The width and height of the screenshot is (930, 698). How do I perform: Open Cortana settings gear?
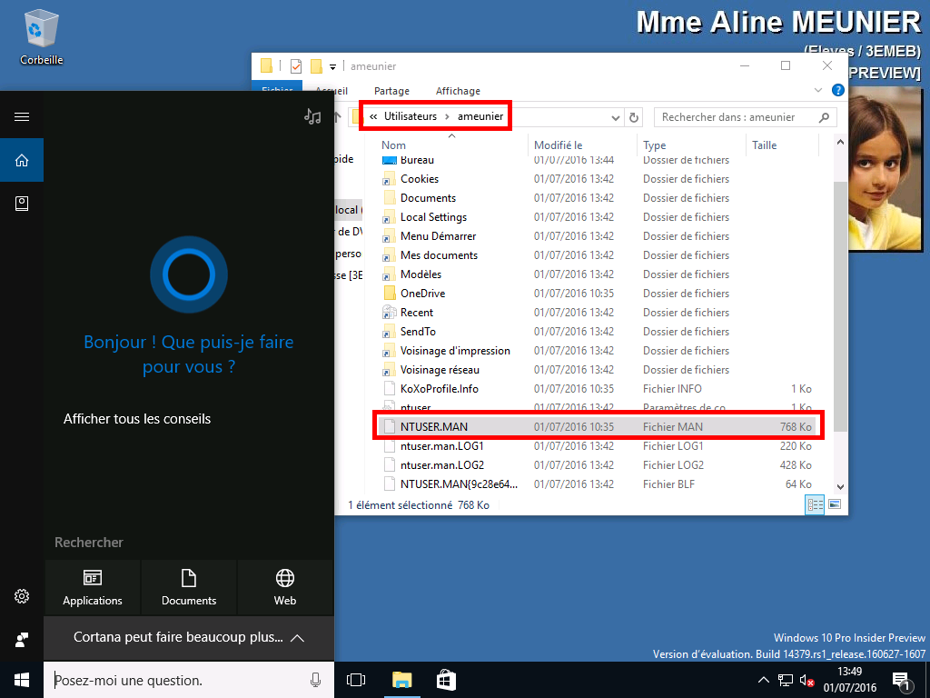(x=22, y=596)
